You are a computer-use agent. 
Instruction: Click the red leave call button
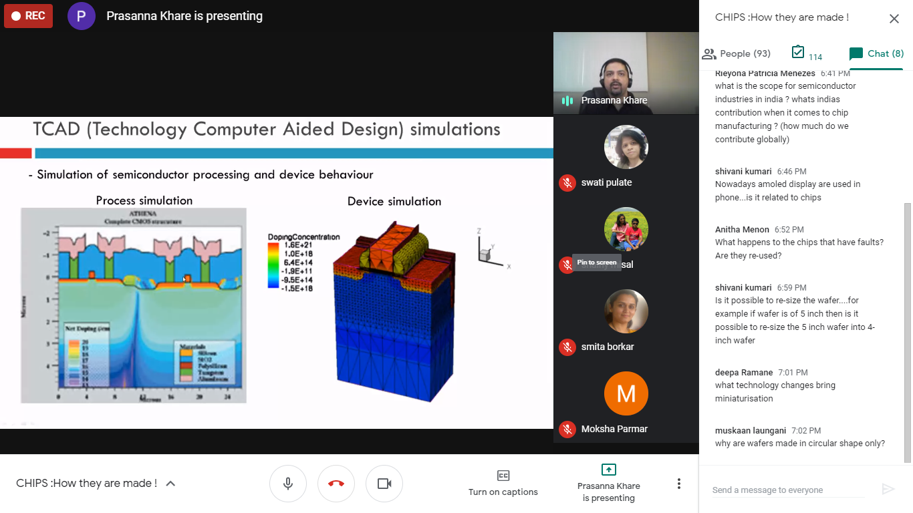click(336, 484)
